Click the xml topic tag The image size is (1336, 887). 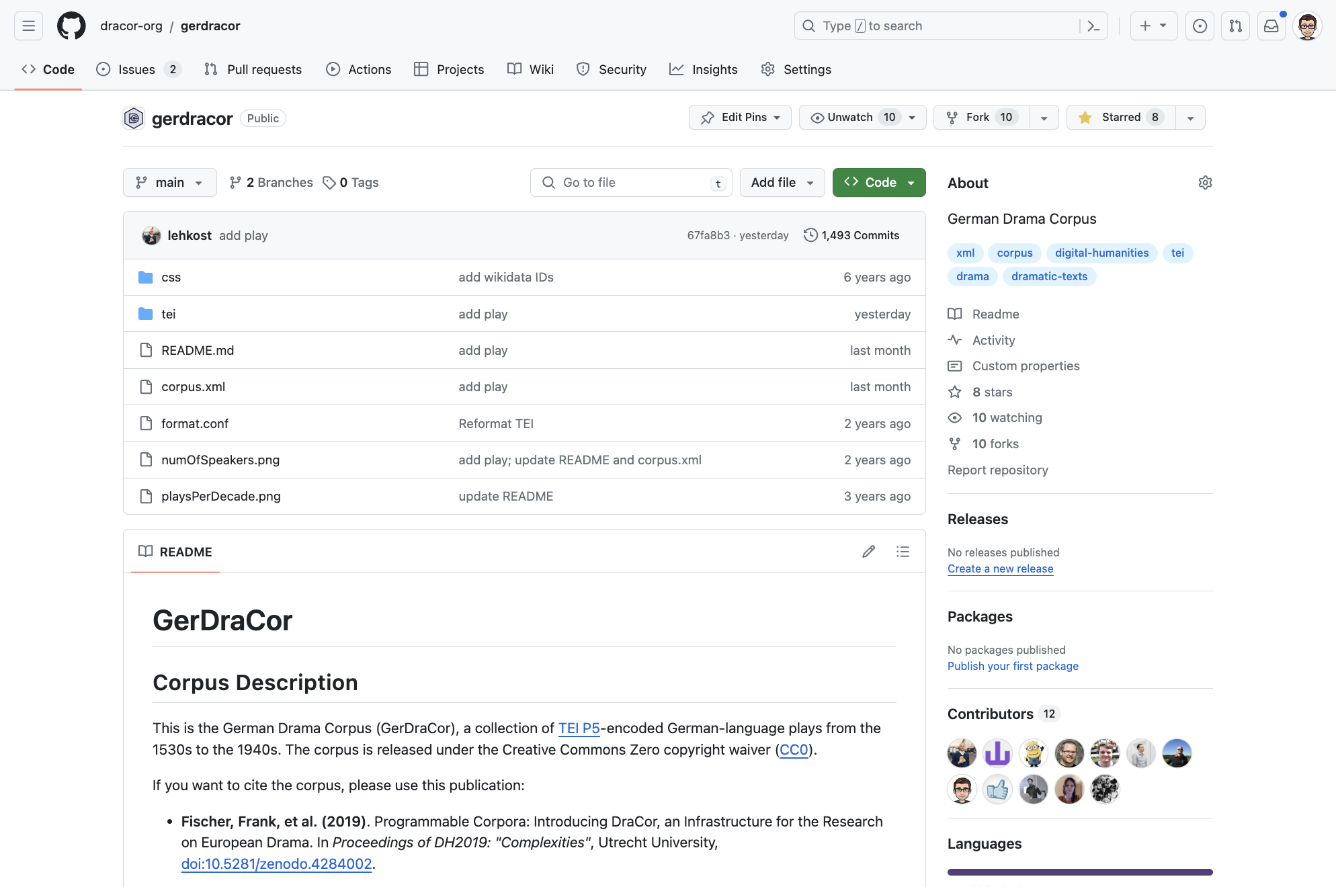965,253
